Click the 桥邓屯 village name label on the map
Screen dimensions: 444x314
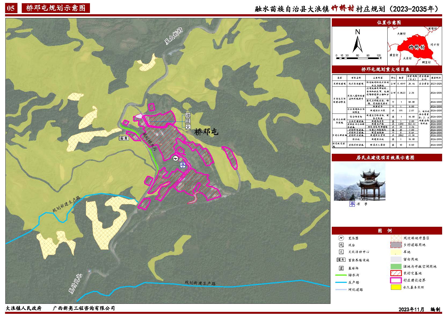point(206,132)
